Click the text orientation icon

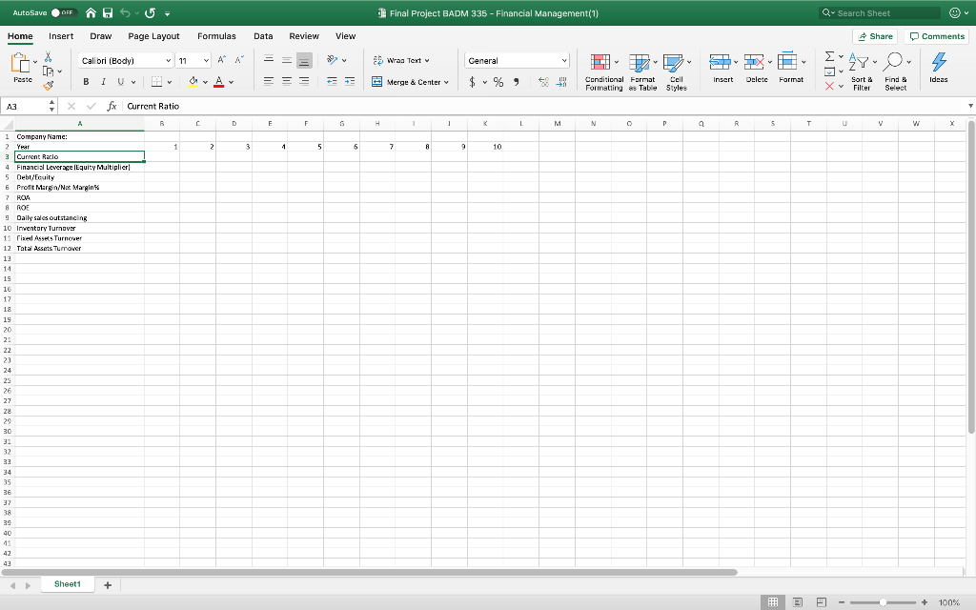[333, 60]
